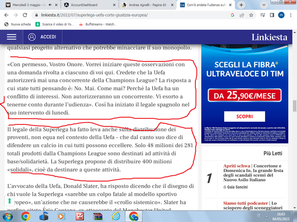Open Internet Explorer from taskbar
This screenshot has width=297, height=222.
(116, 216)
